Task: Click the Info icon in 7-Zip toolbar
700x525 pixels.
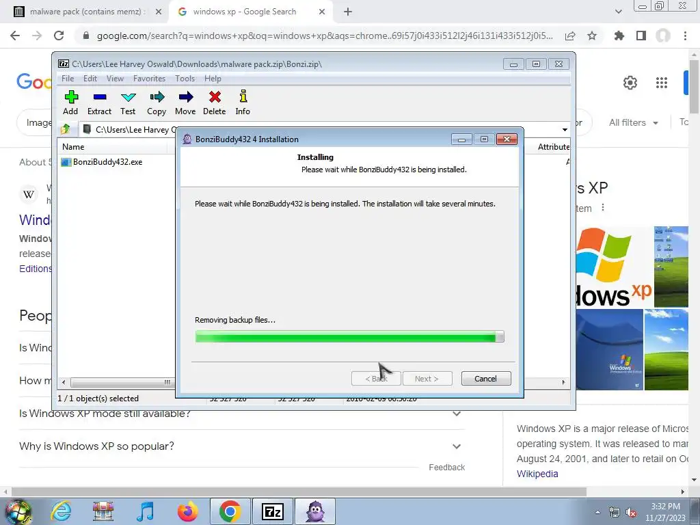Action: [x=243, y=96]
